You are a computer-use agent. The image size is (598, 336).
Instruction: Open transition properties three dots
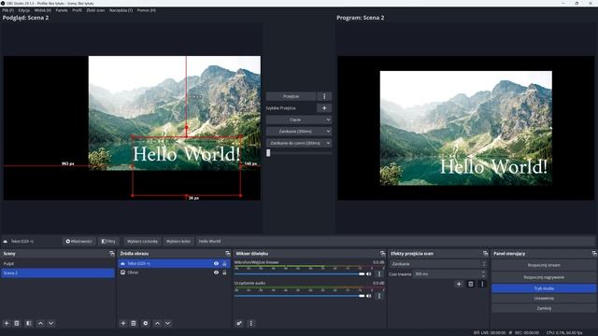tap(482, 284)
